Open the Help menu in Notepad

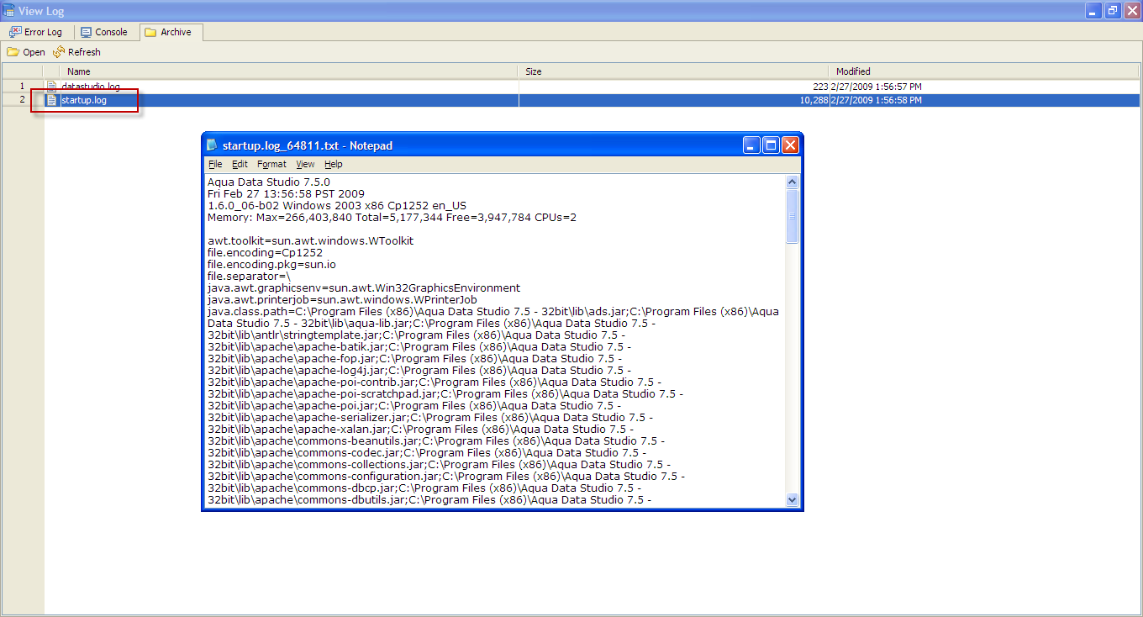[334, 165]
